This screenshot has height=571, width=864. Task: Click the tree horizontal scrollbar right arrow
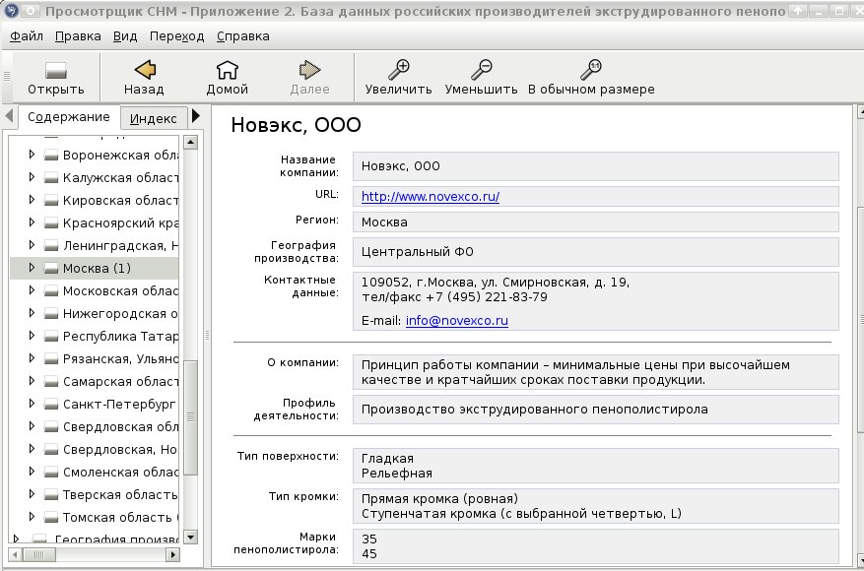coord(173,554)
